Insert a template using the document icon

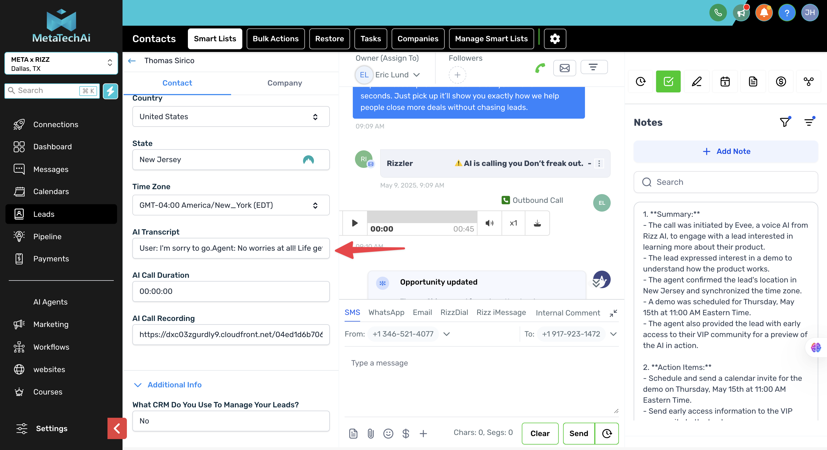tap(353, 434)
